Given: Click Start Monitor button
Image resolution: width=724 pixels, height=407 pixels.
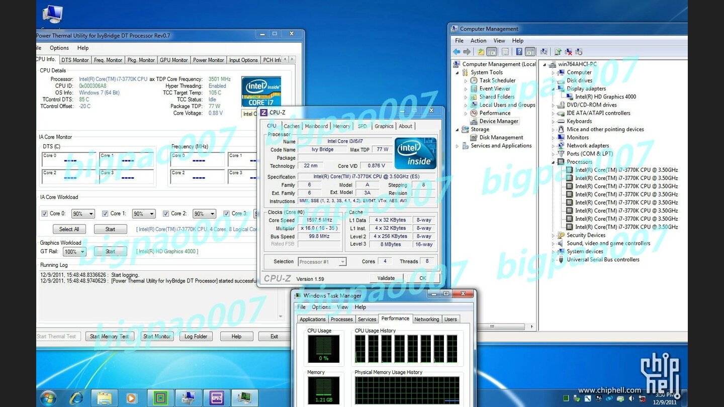Looking at the screenshot, I should [156, 337].
